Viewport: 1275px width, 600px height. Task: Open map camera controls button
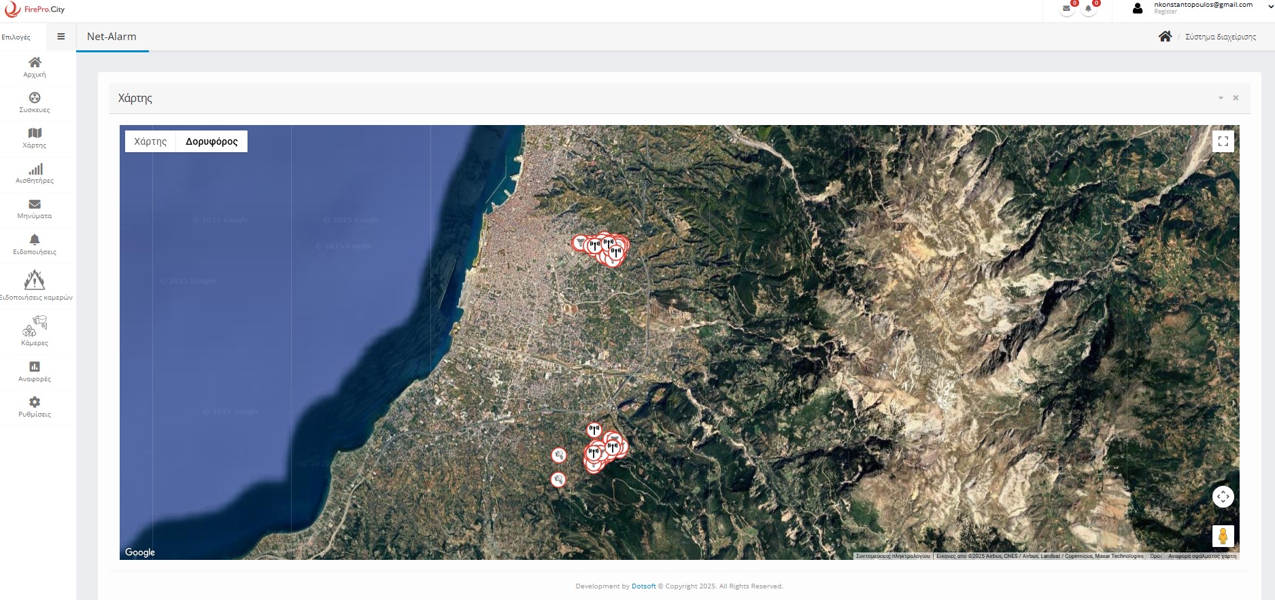1223,497
